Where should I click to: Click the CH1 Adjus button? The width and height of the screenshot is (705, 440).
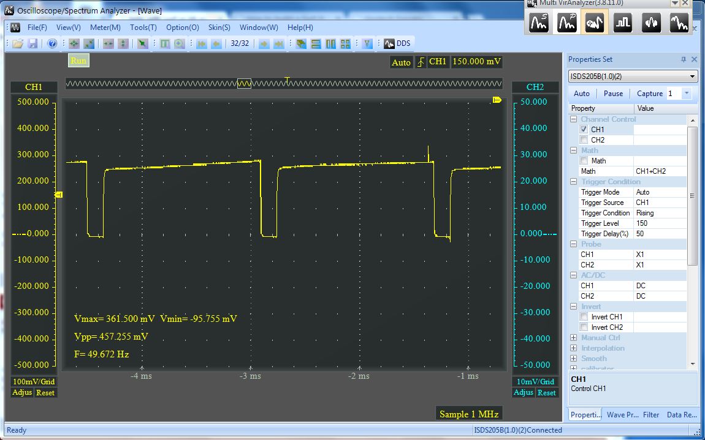click(22, 392)
